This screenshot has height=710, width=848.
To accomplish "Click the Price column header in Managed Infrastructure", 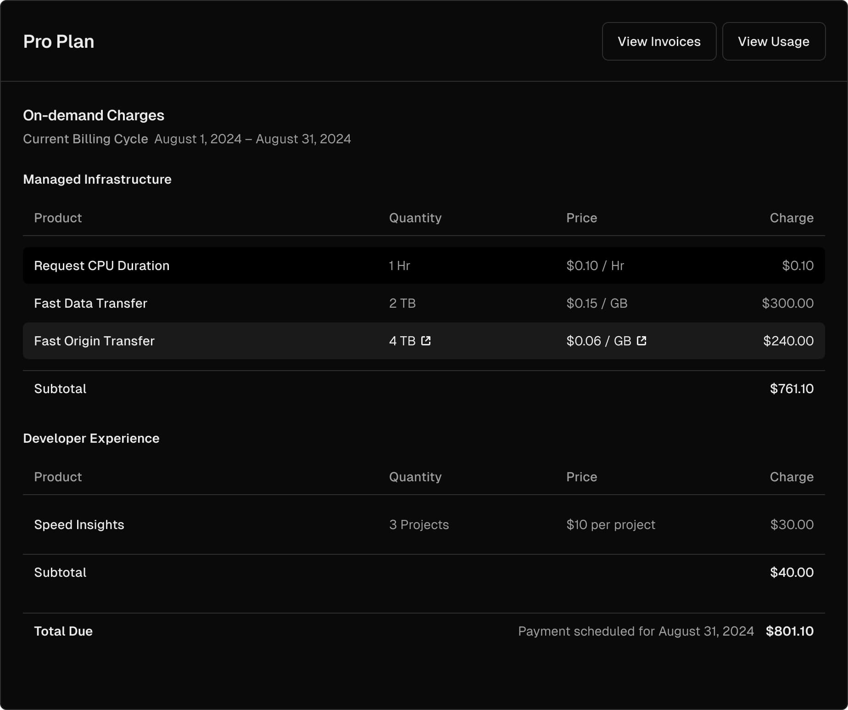I will (581, 218).
